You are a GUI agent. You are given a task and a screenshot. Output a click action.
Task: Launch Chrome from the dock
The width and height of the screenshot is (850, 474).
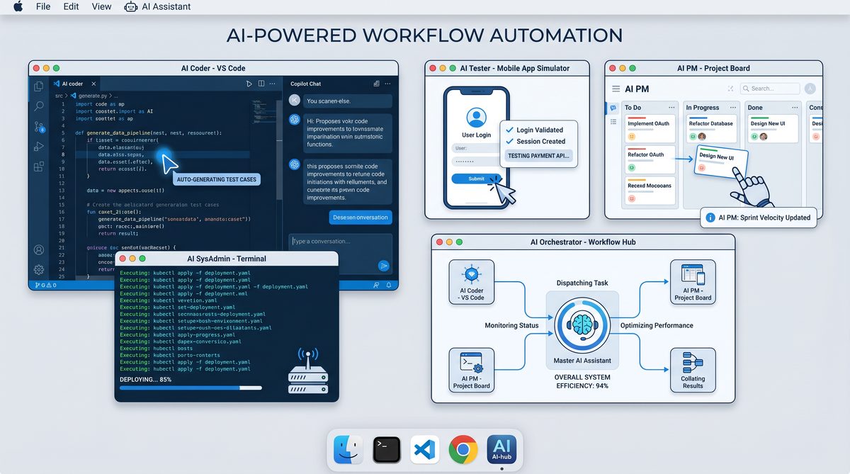click(463, 449)
